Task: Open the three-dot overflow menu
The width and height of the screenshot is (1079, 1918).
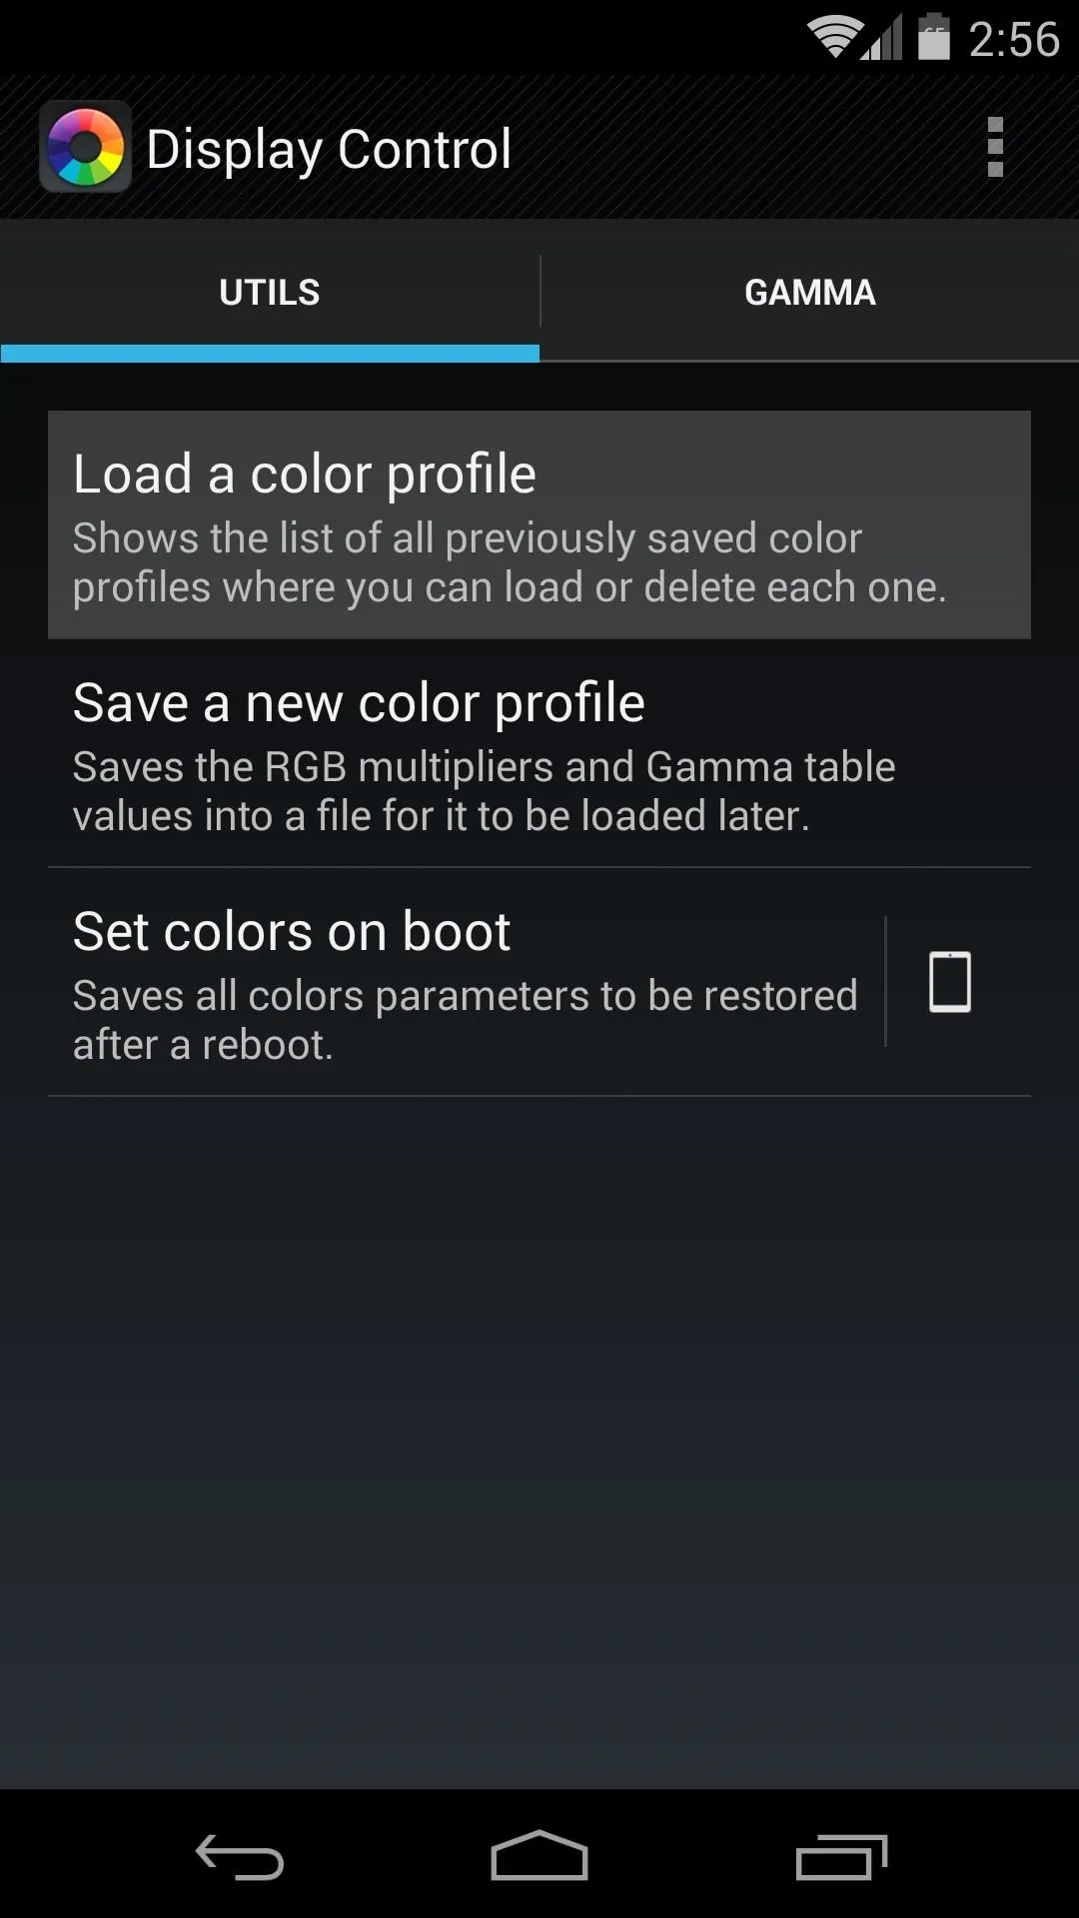Action: coord(994,148)
